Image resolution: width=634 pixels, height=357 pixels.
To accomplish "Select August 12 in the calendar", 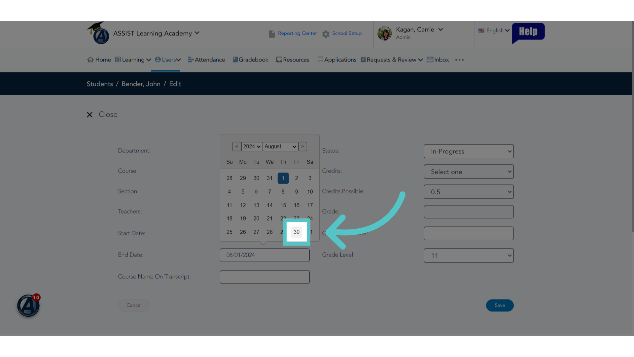I will (x=243, y=205).
